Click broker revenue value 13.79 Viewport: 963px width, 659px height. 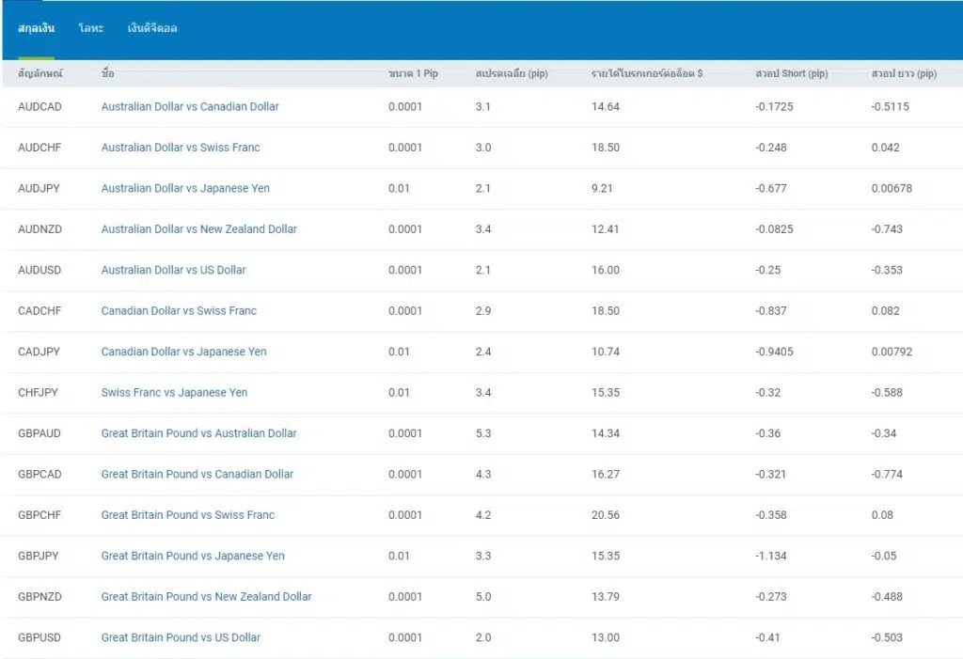[x=606, y=596]
